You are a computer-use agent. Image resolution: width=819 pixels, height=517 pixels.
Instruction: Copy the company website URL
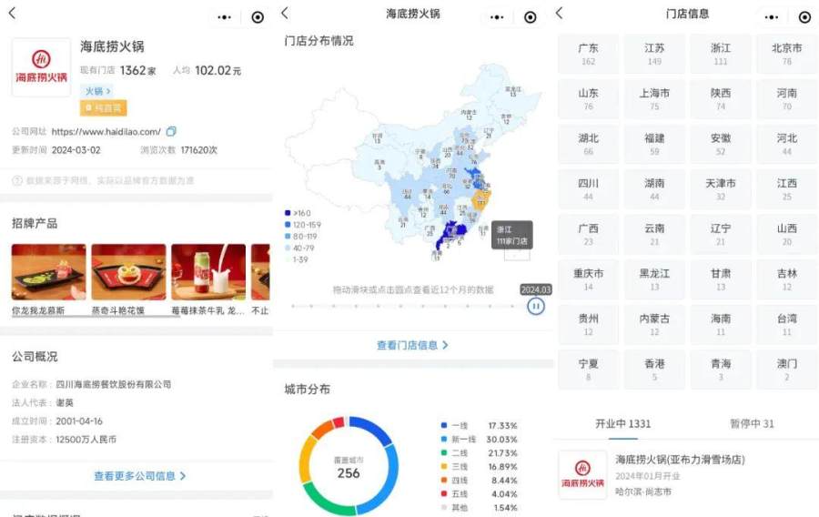171,132
